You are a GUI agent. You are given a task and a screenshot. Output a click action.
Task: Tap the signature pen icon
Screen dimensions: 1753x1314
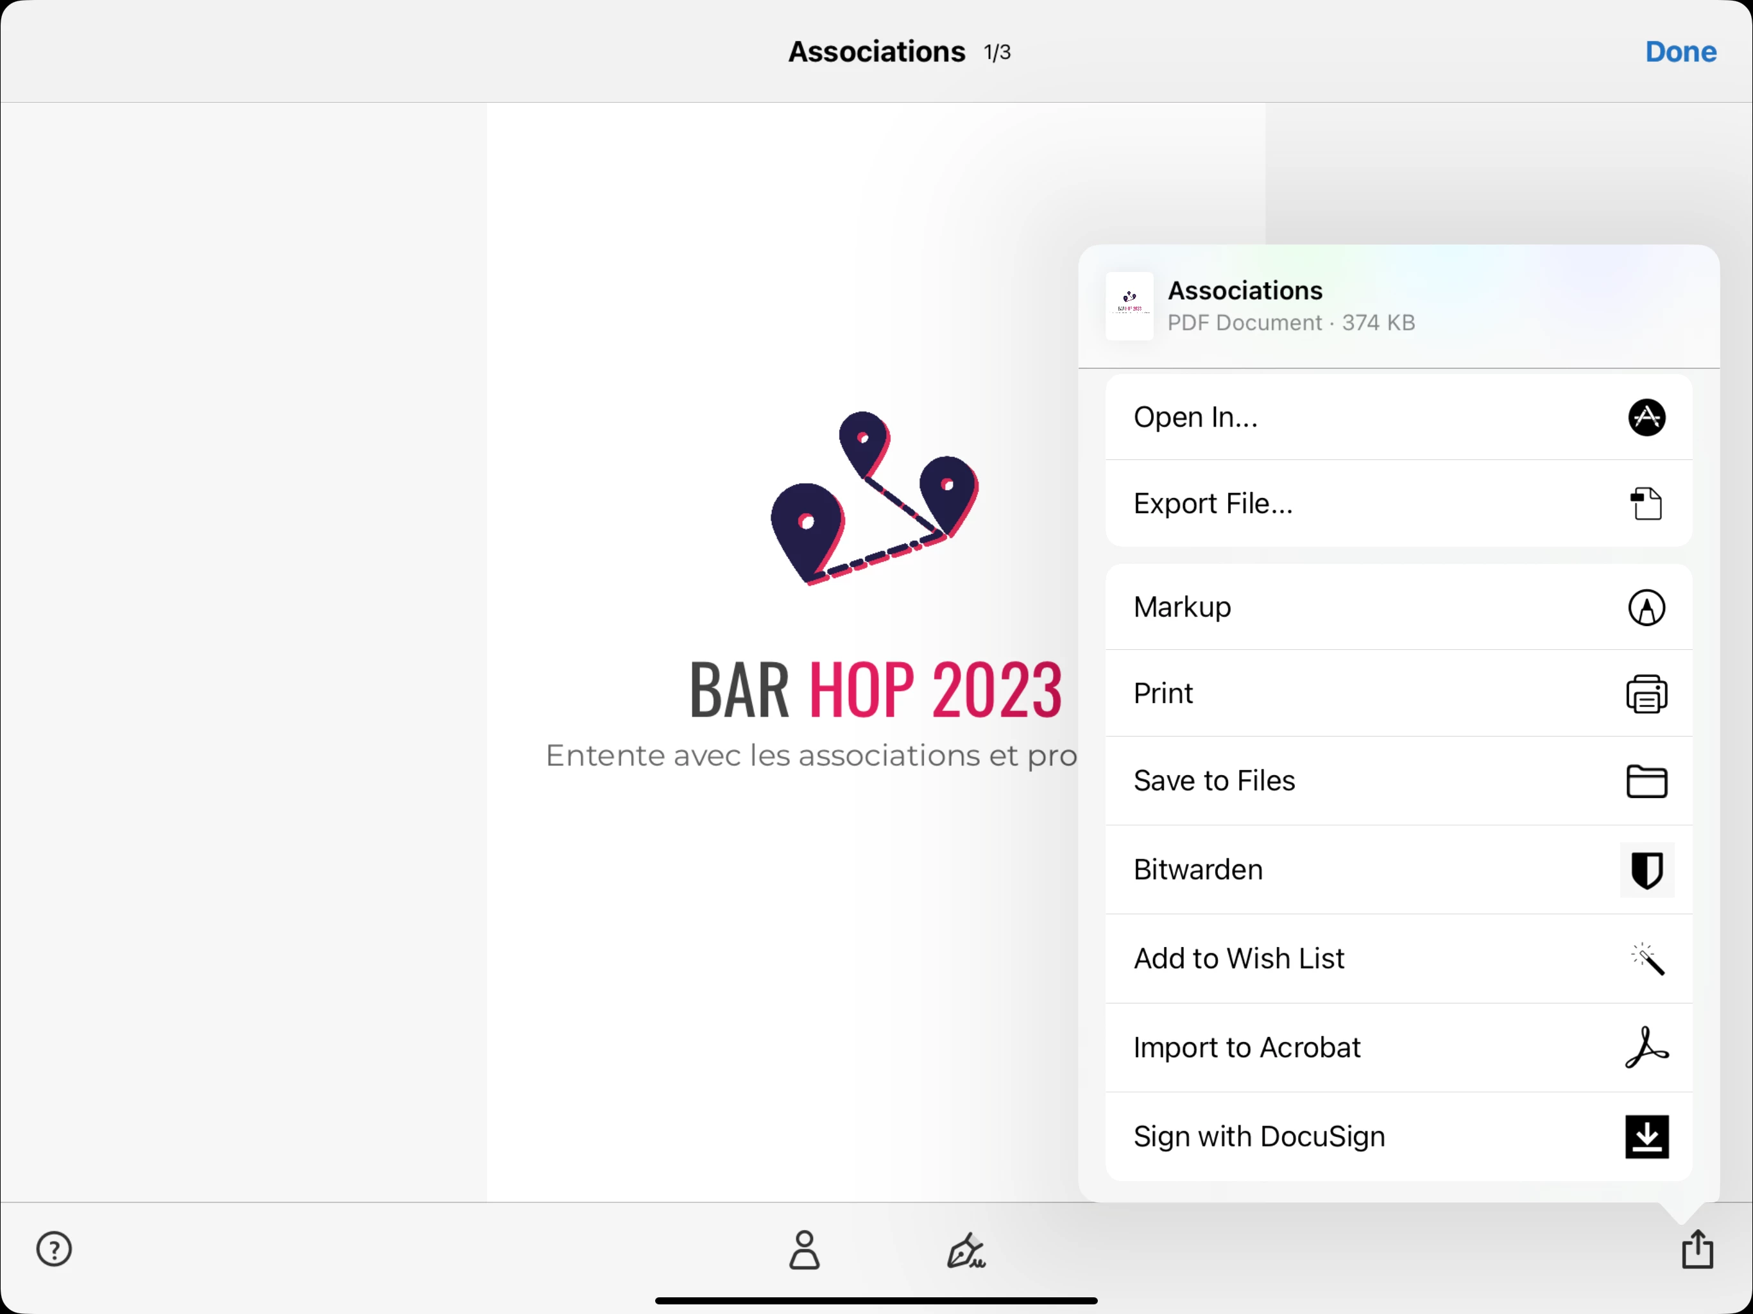click(966, 1250)
